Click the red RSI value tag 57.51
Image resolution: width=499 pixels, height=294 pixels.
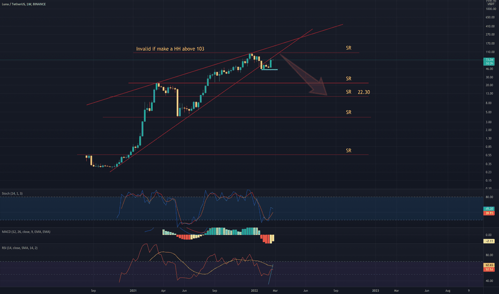(x=489, y=269)
